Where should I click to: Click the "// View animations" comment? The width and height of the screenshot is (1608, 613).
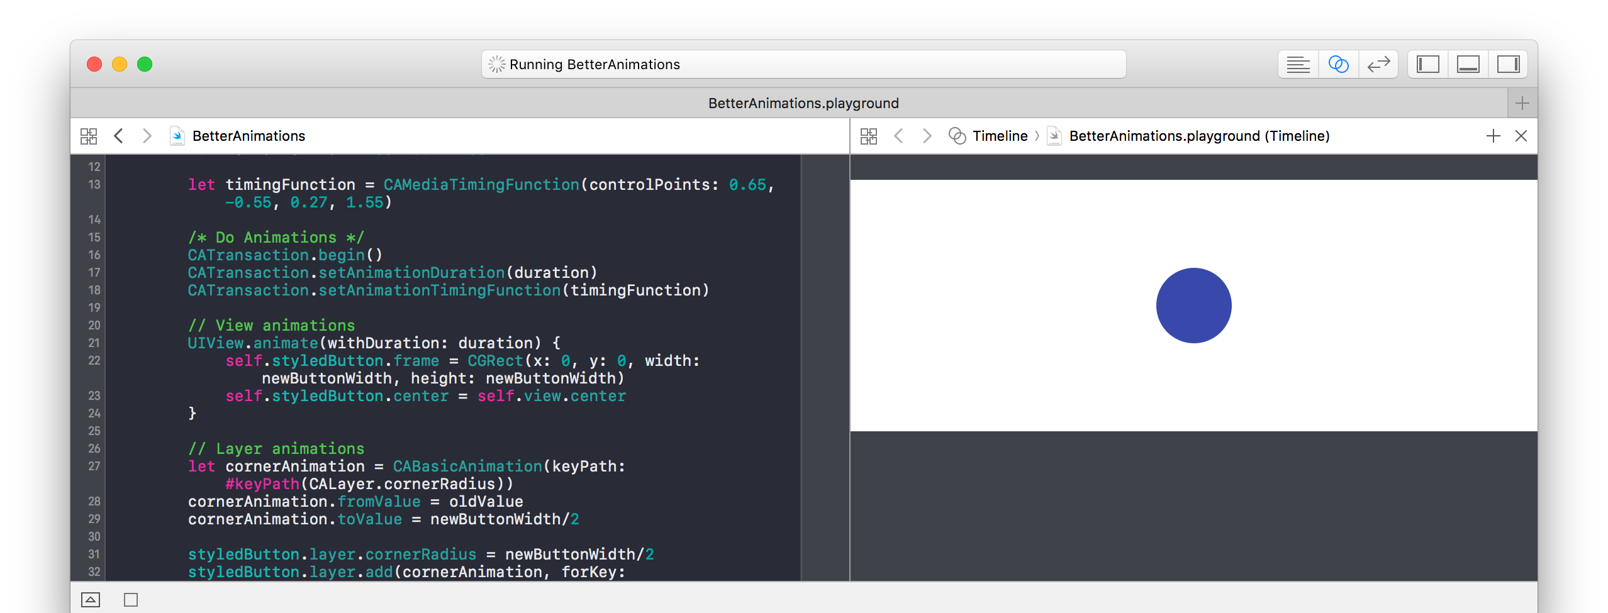(271, 326)
